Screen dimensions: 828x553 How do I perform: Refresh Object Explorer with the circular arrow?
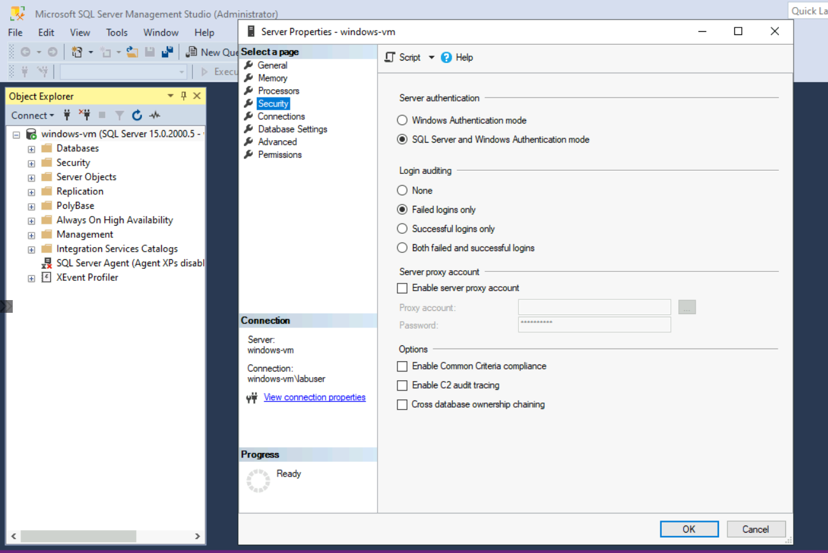136,115
